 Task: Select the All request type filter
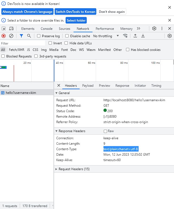[x=3, y=50]
